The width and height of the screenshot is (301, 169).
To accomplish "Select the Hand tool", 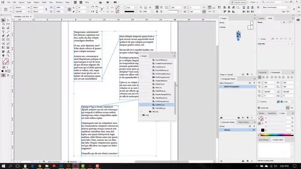I will coord(3,55).
